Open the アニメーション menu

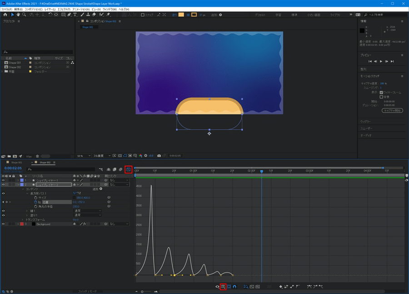tap(82, 9)
